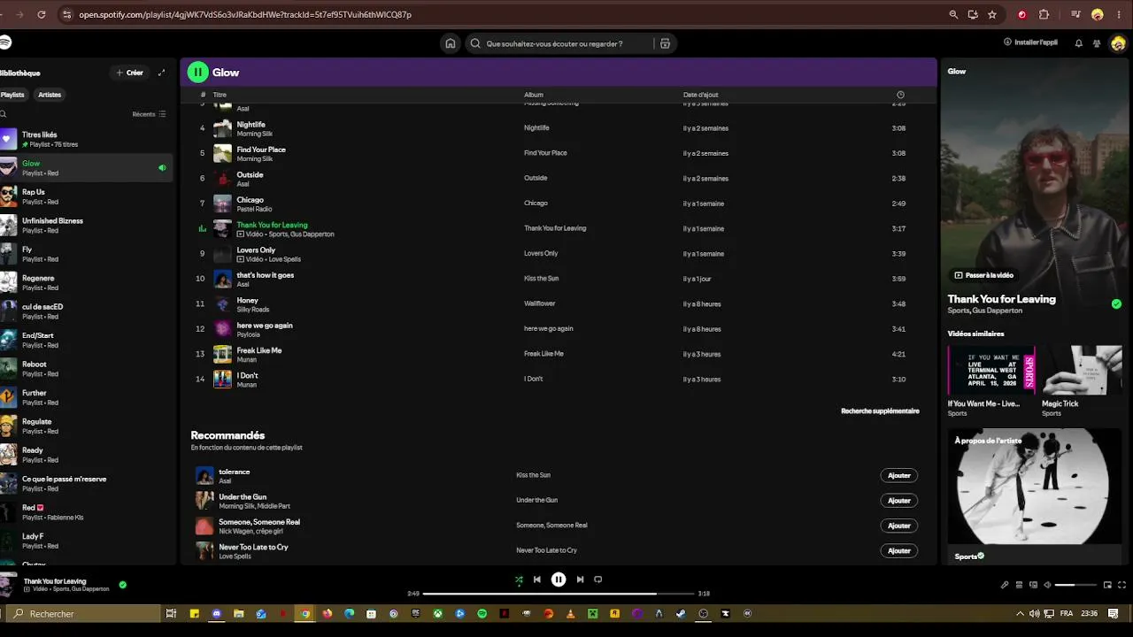Open Ce que le passé m'reserve playlist
This screenshot has height=637, width=1133.
[86, 484]
